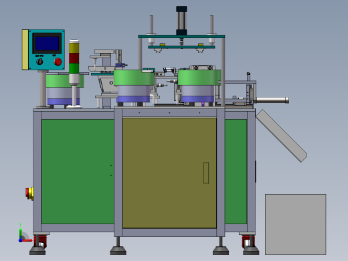This screenshot has height=261, width=348.
Task: Select the black pneumatic cylinder on top
Action: click(181, 21)
